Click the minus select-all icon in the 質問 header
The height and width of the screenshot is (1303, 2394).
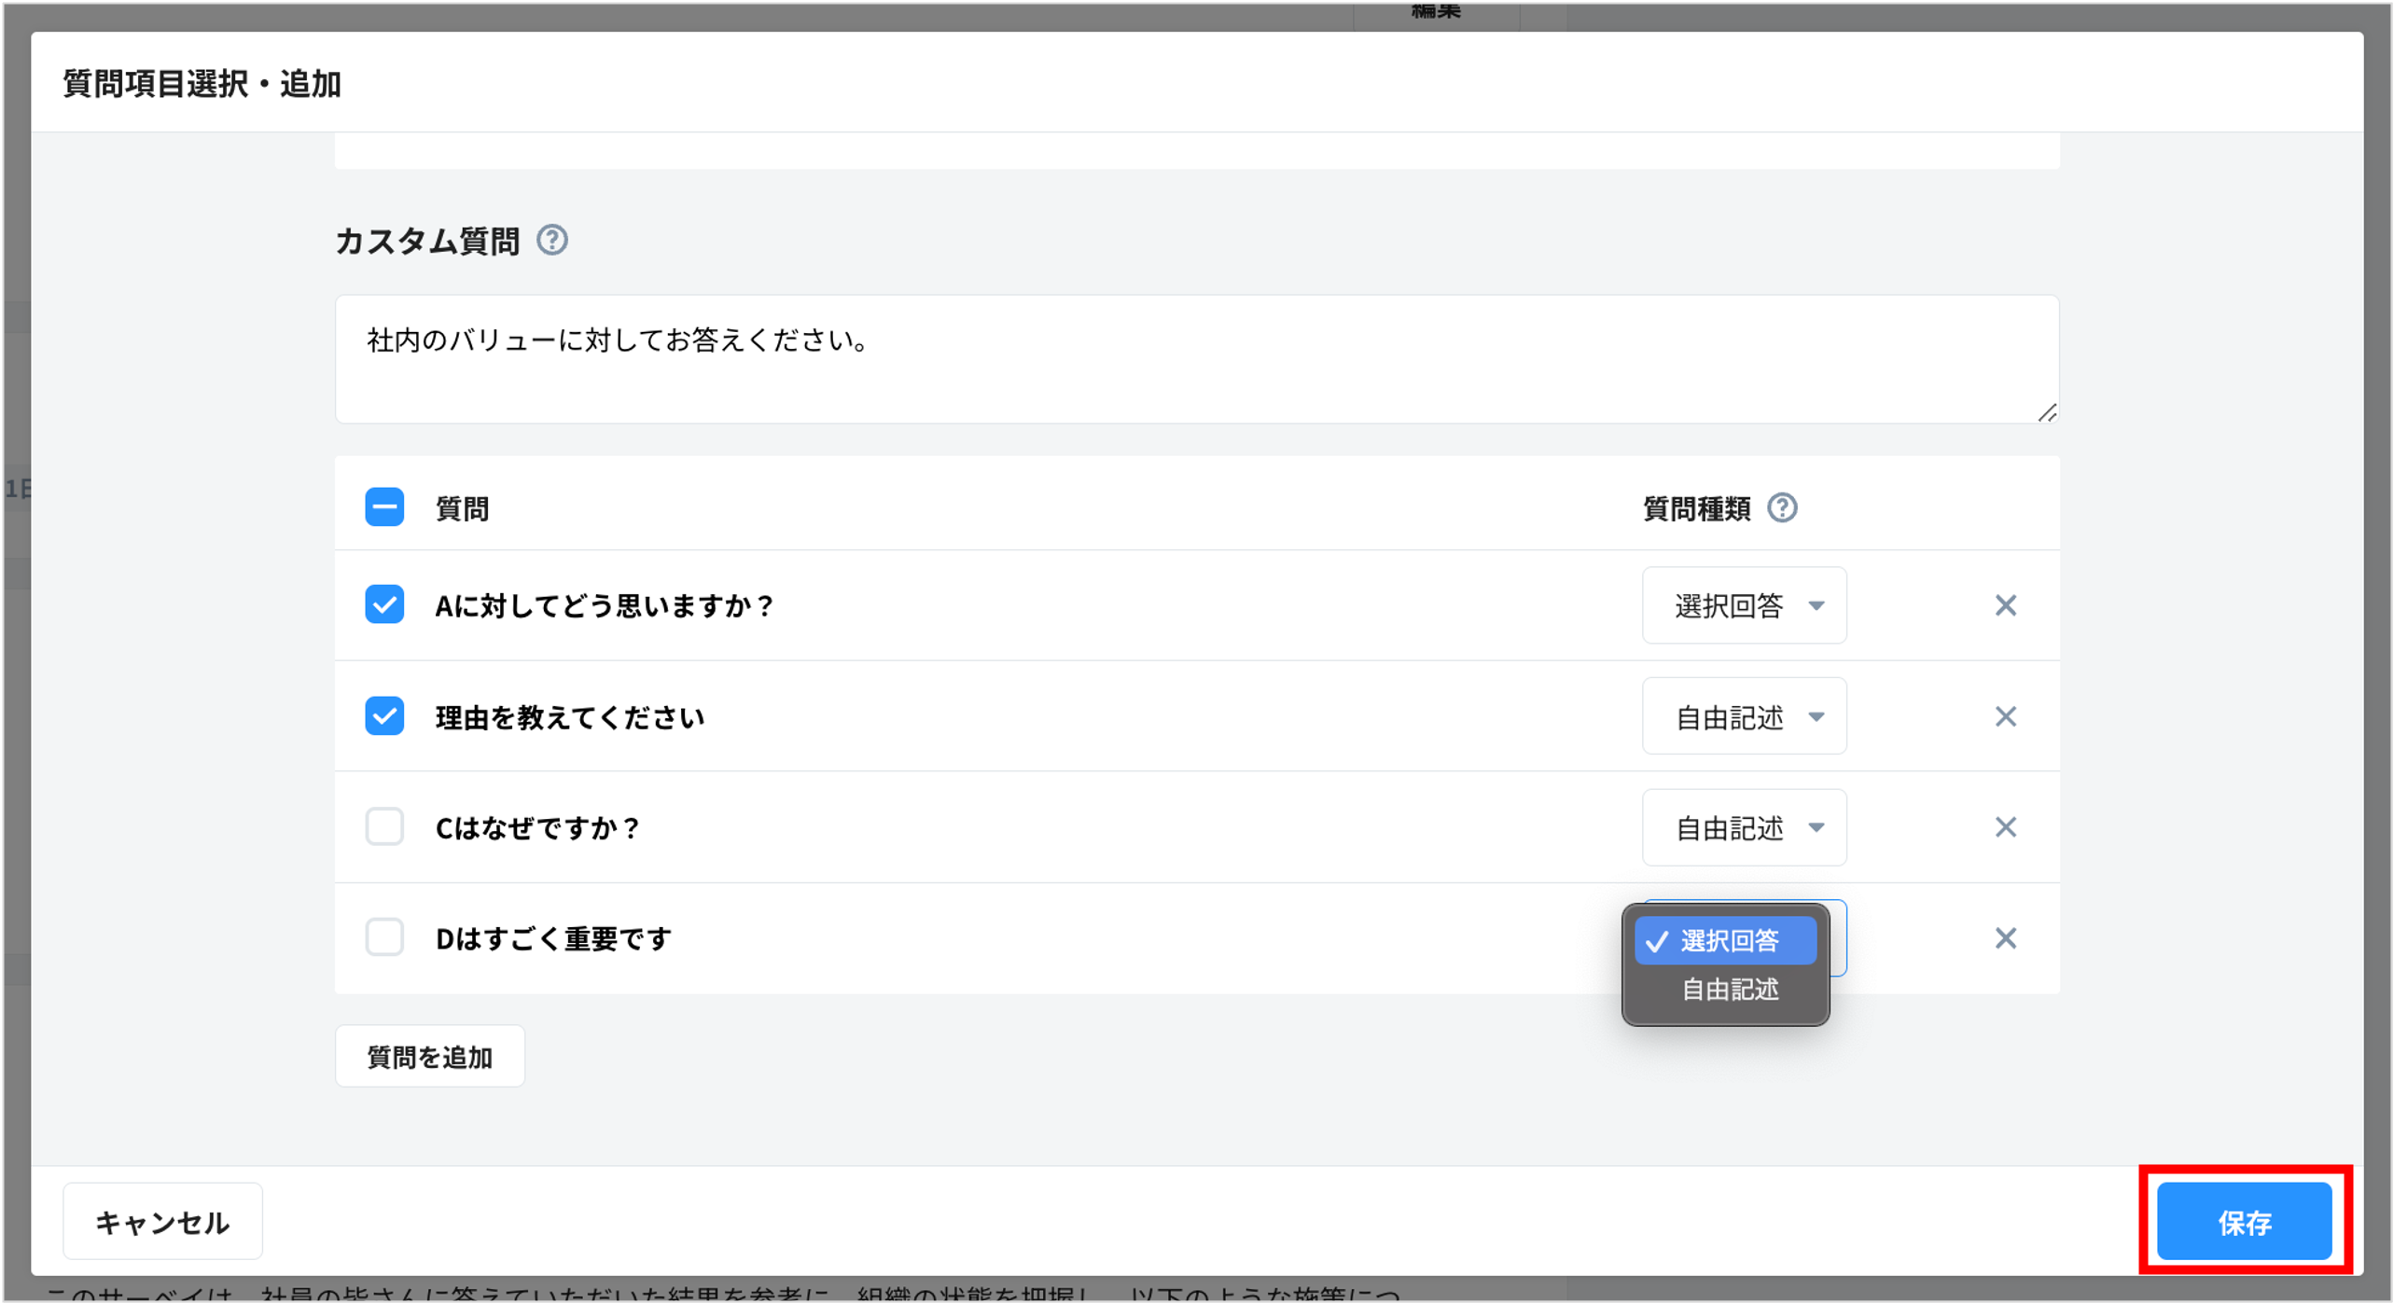pyautogui.click(x=384, y=507)
